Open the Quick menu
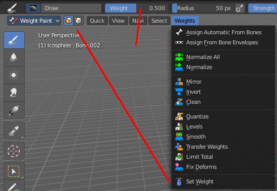The width and height of the screenshot is (277, 191). pyautogui.click(x=97, y=21)
